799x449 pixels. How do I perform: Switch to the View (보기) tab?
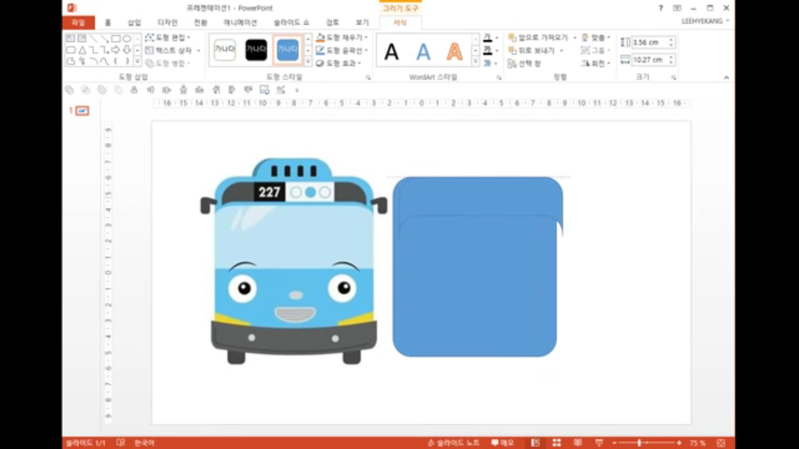click(363, 22)
